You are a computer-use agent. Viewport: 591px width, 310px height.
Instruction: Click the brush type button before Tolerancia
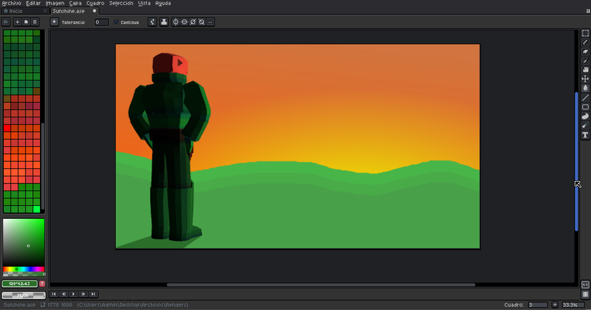pos(55,22)
